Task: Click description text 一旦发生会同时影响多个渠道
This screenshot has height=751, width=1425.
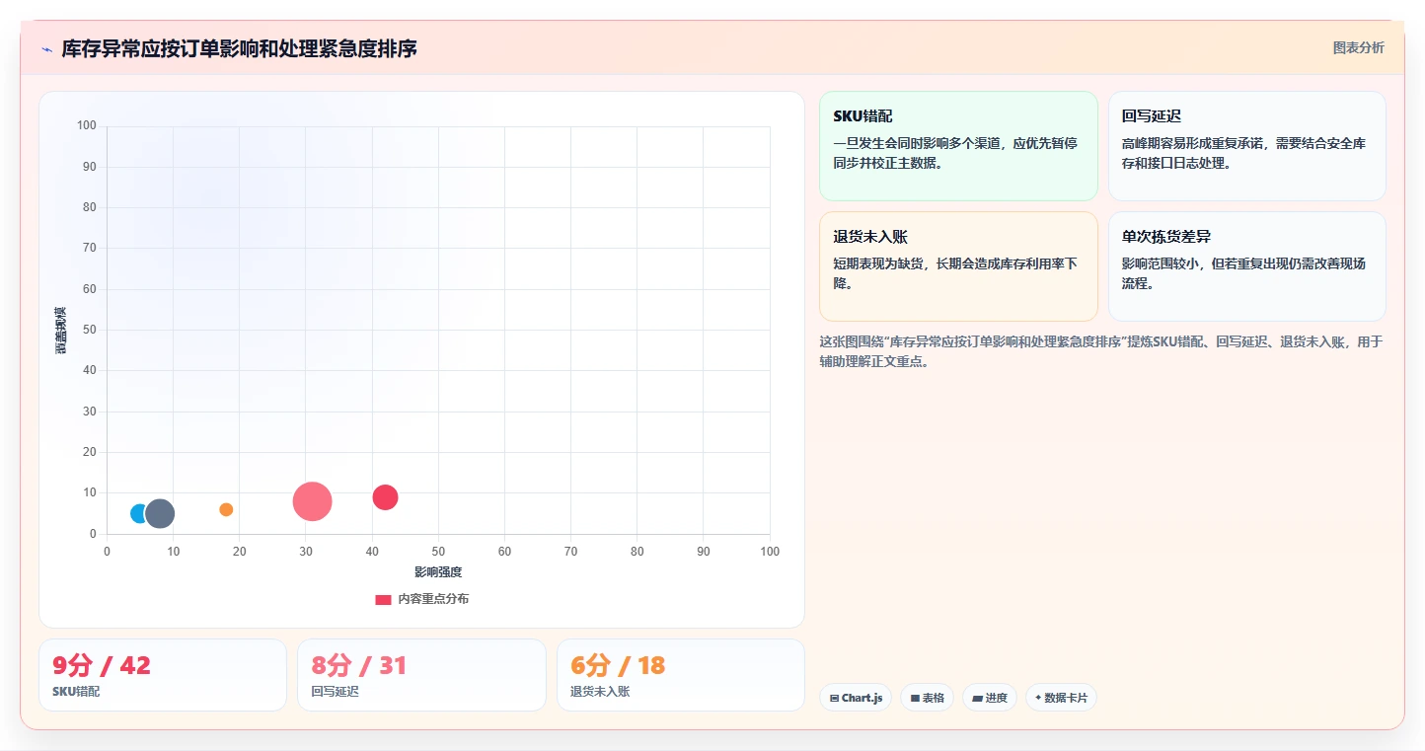Action: [955, 153]
